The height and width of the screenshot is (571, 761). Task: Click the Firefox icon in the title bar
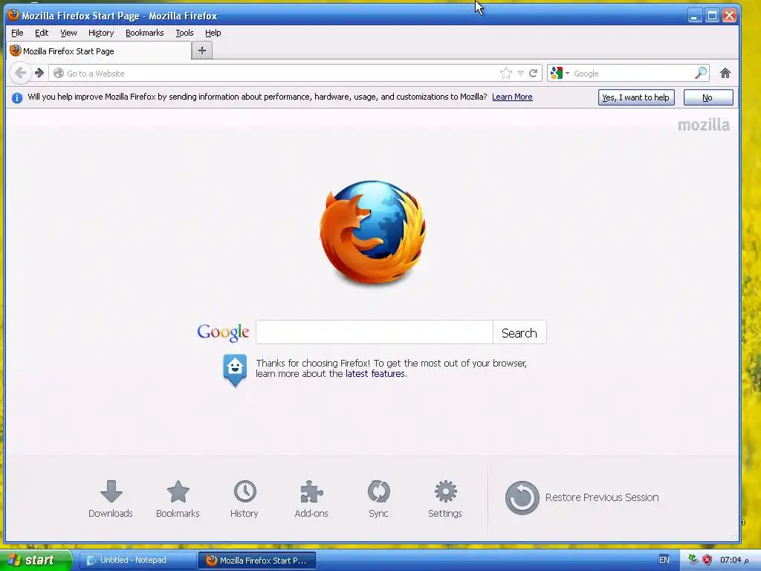coord(13,15)
